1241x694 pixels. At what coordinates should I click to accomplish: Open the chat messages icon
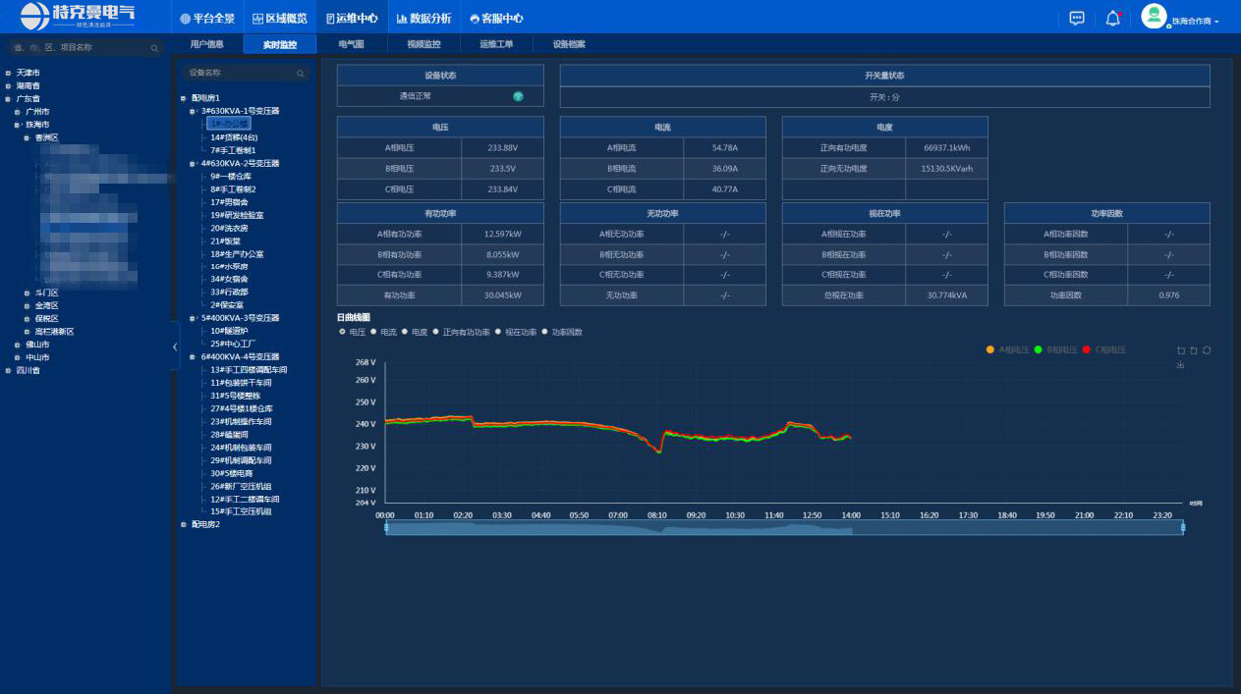click(1077, 18)
